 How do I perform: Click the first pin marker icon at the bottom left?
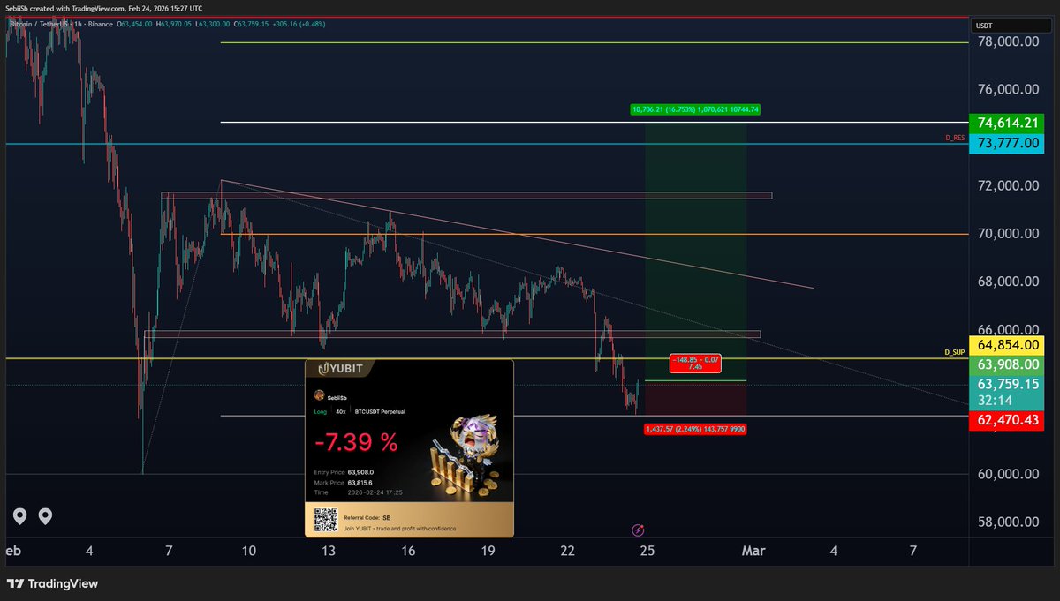click(19, 516)
